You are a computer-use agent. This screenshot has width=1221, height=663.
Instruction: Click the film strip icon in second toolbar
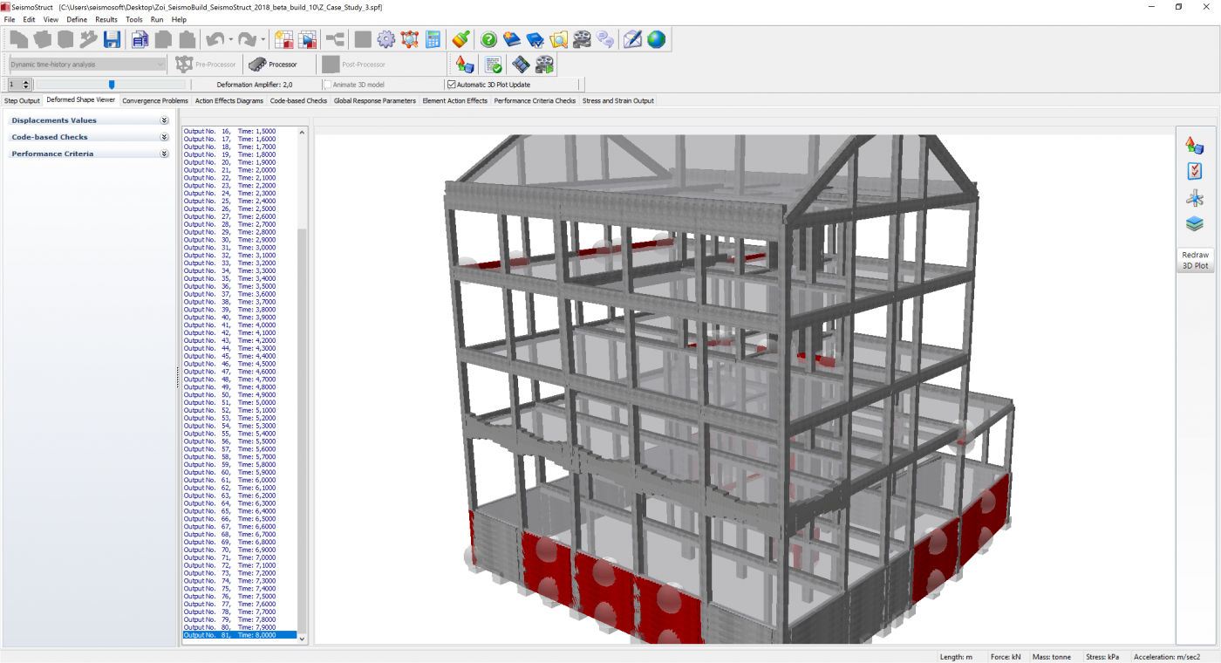click(521, 65)
